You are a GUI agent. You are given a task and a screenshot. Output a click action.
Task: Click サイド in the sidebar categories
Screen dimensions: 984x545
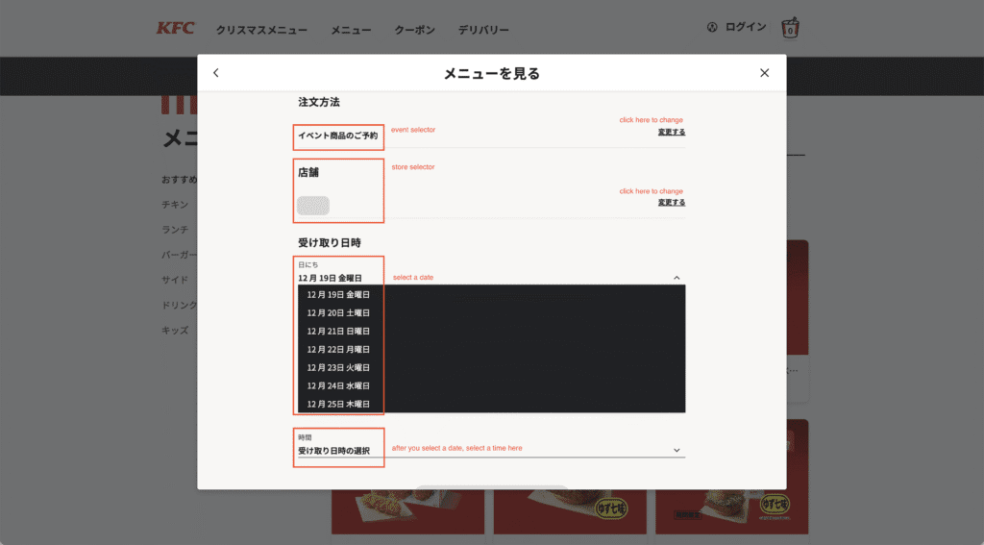pos(175,280)
